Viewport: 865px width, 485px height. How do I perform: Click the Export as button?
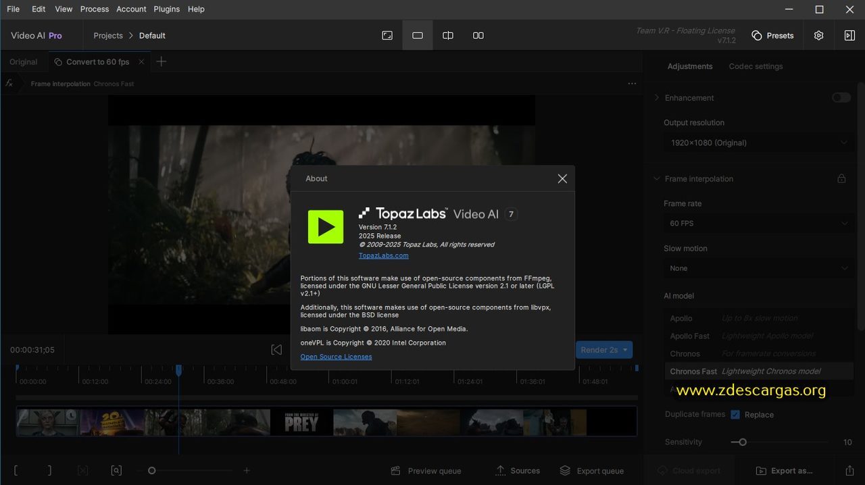[x=784, y=471]
